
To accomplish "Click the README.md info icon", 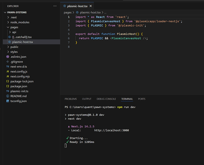I will pyautogui.click(x=8, y=96).
